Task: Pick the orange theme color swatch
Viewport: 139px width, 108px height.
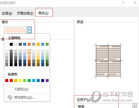Action: pyautogui.click(x=29, y=44)
